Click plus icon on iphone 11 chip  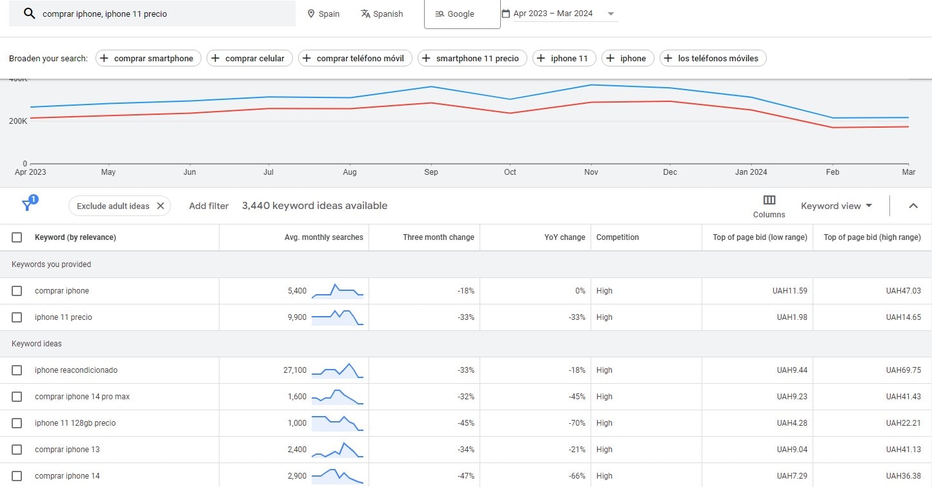point(542,58)
